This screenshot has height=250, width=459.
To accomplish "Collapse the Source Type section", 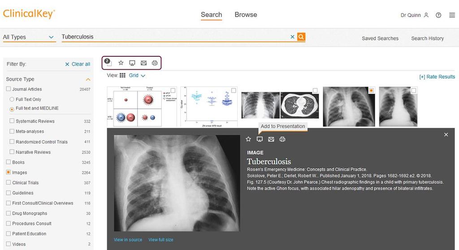I will click(x=88, y=80).
